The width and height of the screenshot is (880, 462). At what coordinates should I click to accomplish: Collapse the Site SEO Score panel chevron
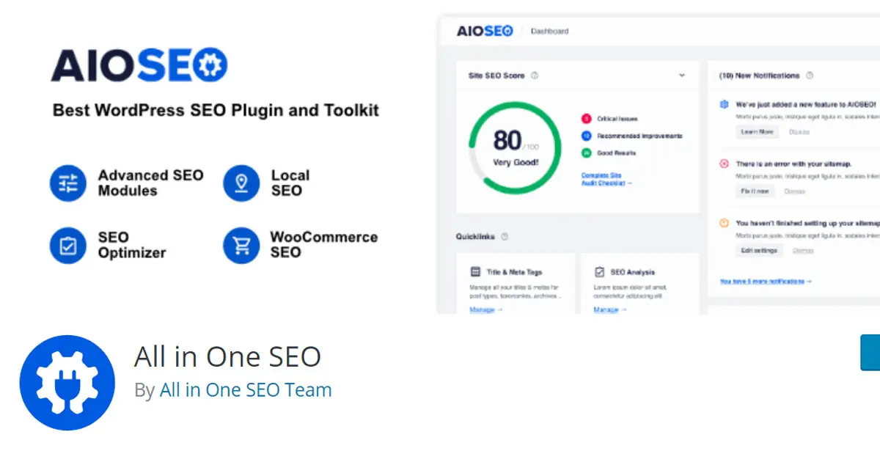click(682, 76)
